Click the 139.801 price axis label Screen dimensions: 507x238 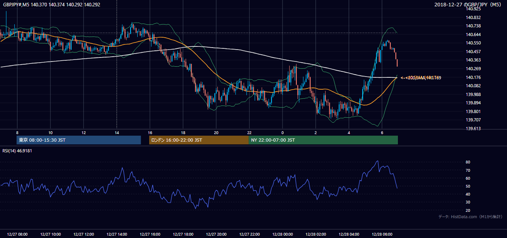(x=473, y=111)
